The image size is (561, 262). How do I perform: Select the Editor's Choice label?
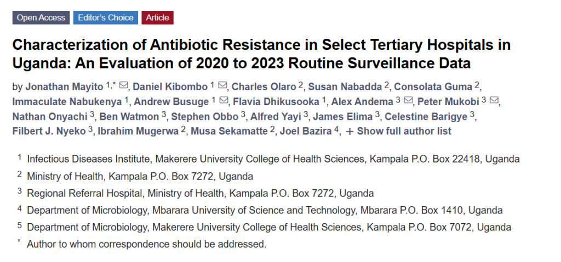tap(106, 18)
